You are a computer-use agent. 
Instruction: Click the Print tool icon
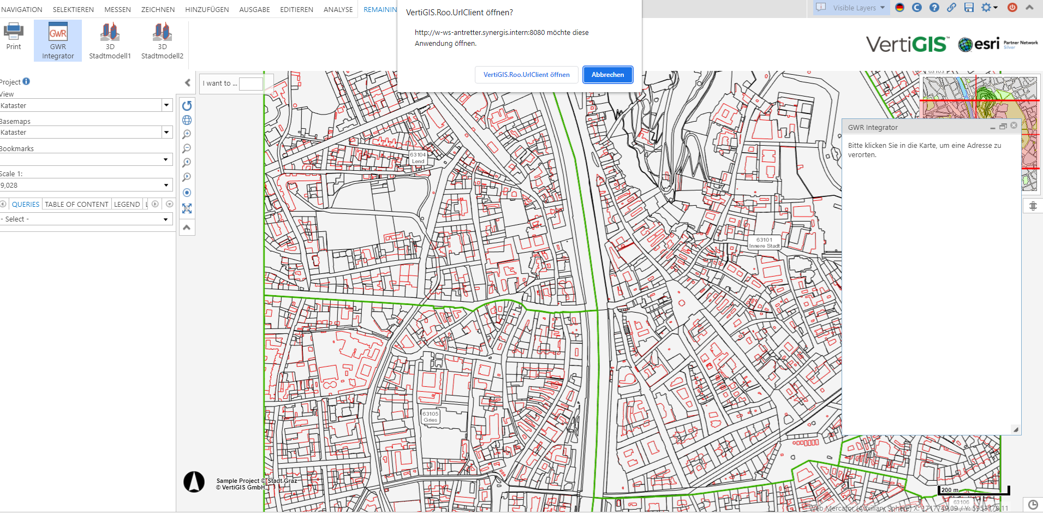coord(14,37)
